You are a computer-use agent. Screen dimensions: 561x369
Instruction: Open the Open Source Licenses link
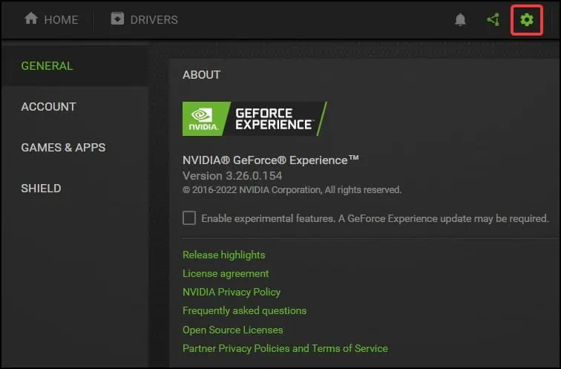pos(232,330)
